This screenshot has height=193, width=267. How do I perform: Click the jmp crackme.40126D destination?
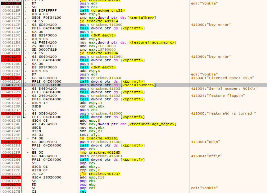102,152
